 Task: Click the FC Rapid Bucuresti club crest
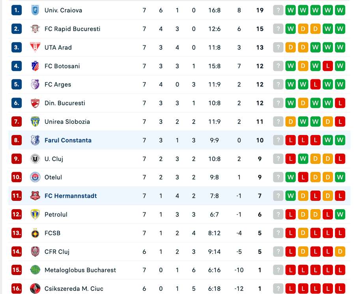pos(35,29)
